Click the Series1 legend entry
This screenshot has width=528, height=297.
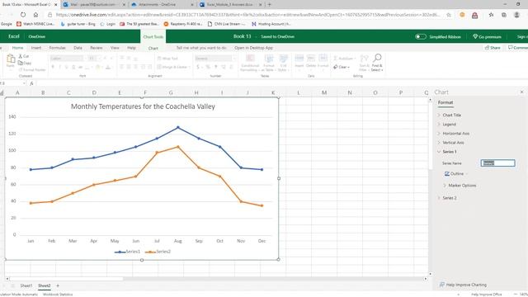pos(127,252)
